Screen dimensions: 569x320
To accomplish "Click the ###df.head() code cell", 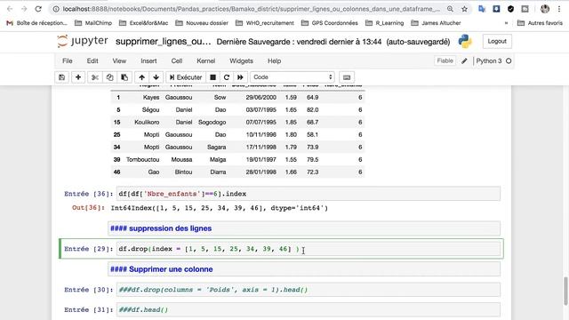I will 309,309.
